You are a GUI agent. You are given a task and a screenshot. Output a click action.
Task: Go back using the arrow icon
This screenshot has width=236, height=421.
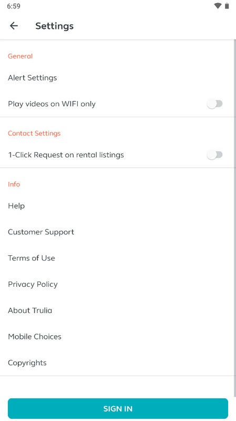[x=14, y=26]
